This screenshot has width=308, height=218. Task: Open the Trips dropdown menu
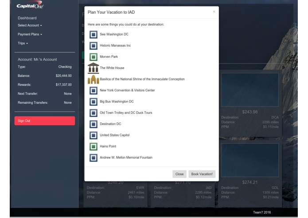[x=23, y=43]
